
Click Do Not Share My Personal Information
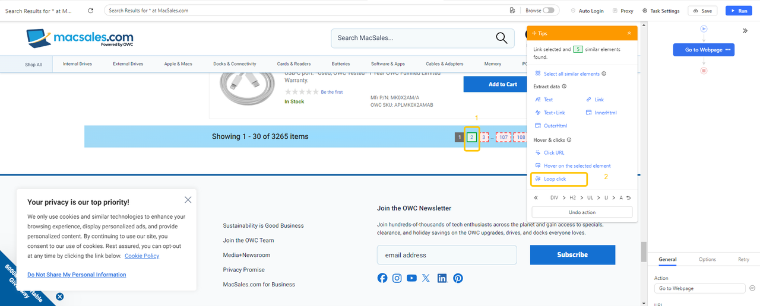[77, 275]
